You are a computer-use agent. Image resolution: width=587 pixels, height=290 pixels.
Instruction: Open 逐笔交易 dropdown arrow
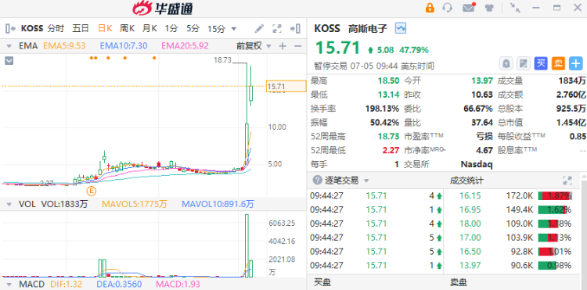point(366,181)
